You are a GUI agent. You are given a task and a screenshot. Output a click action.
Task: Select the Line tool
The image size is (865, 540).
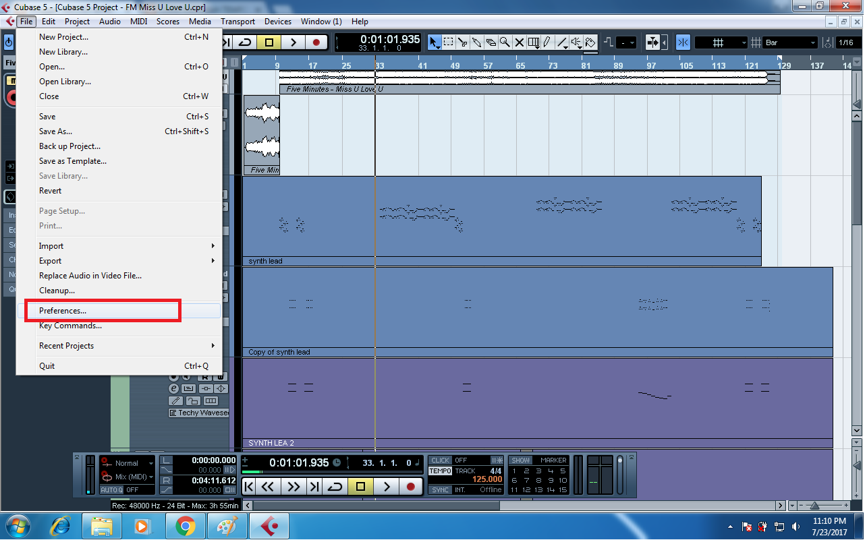coord(562,42)
